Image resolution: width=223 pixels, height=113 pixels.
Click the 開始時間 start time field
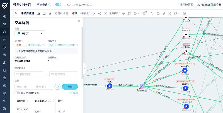coord(29,74)
